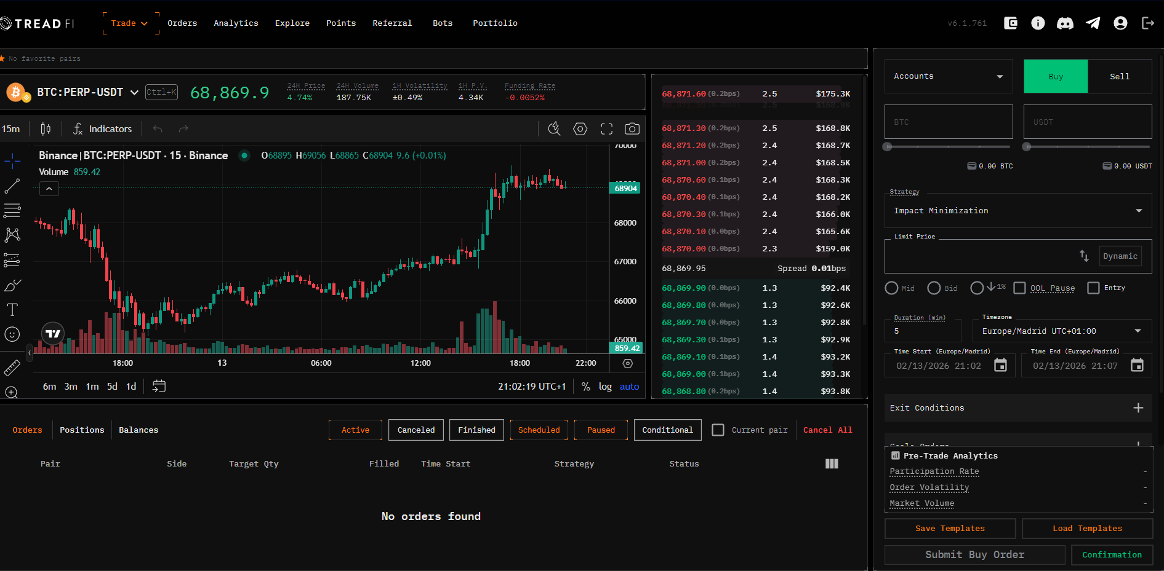Select the forecasting position tool
Screen dimensions: 1164x571
pyautogui.click(x=12, y=260)
